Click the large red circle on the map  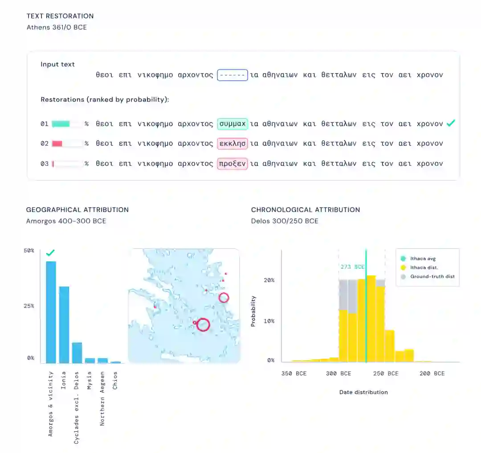[203, 325]
